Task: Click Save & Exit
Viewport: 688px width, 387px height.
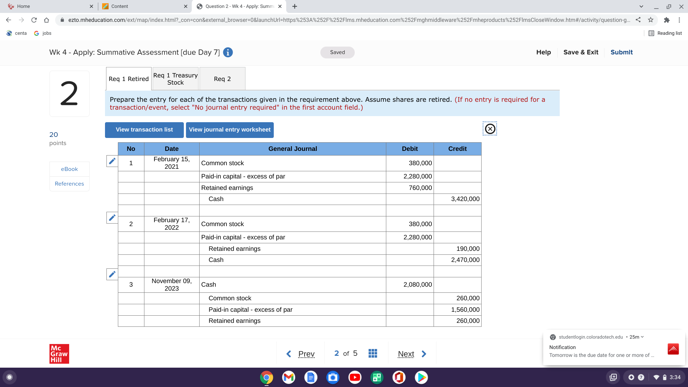Action: (x=580, y=52)
